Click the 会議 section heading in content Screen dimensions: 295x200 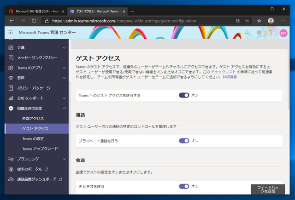click(x=80, y=160)
